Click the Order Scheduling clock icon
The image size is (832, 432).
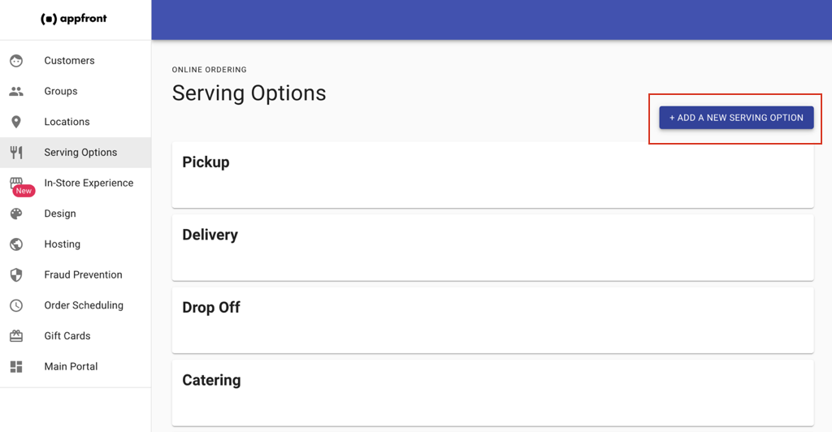click(16, 305)
